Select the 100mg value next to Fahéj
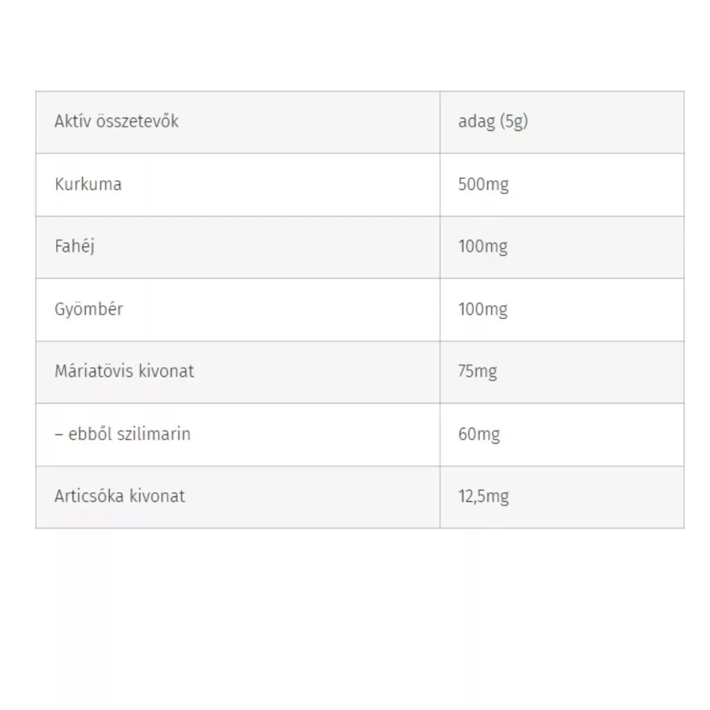Image resolution: width=710 pixels, height=710 pixels. pyautogui.click(x=483, y=247)
